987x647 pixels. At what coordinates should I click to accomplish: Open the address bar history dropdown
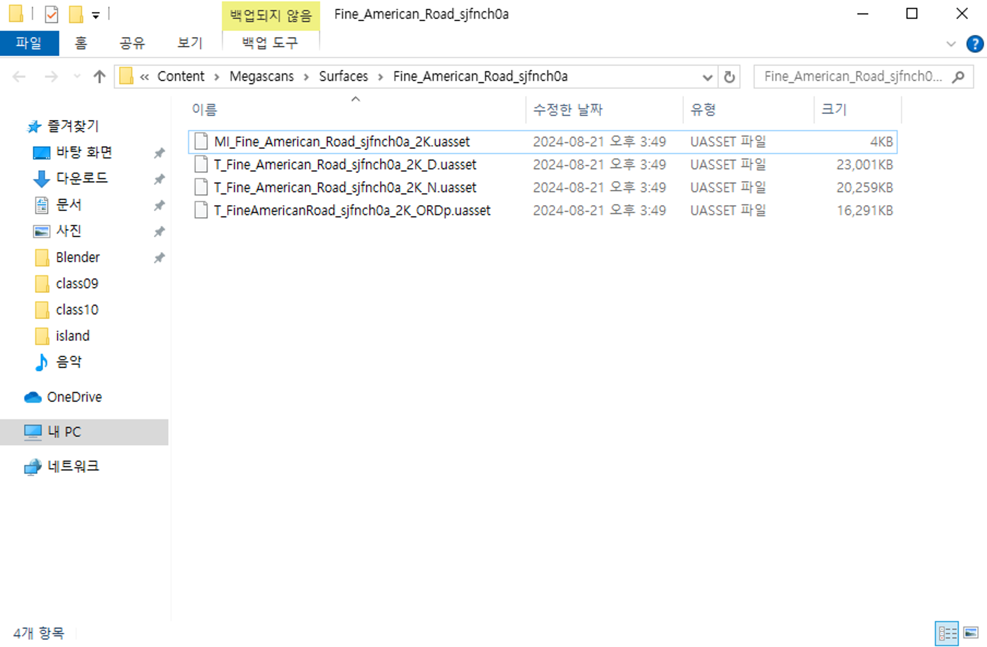point(707,77)
